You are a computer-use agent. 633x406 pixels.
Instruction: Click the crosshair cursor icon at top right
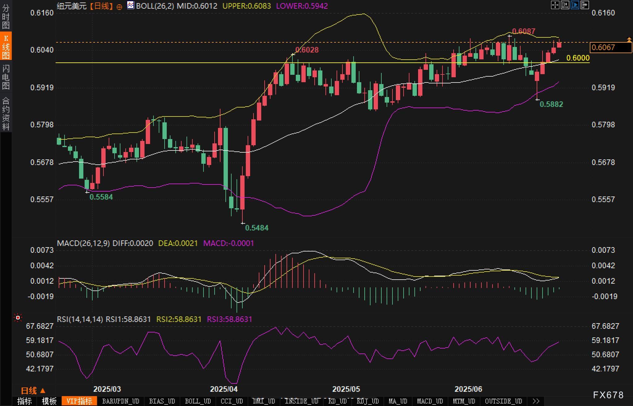click(x=555, y=5)
